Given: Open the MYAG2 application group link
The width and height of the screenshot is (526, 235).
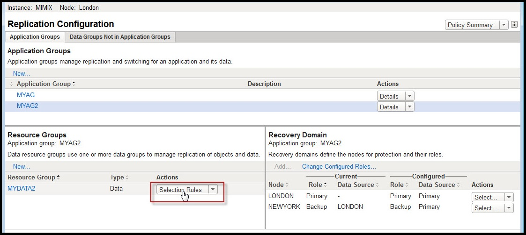Looking at the screenshot, I should (28, 106).
